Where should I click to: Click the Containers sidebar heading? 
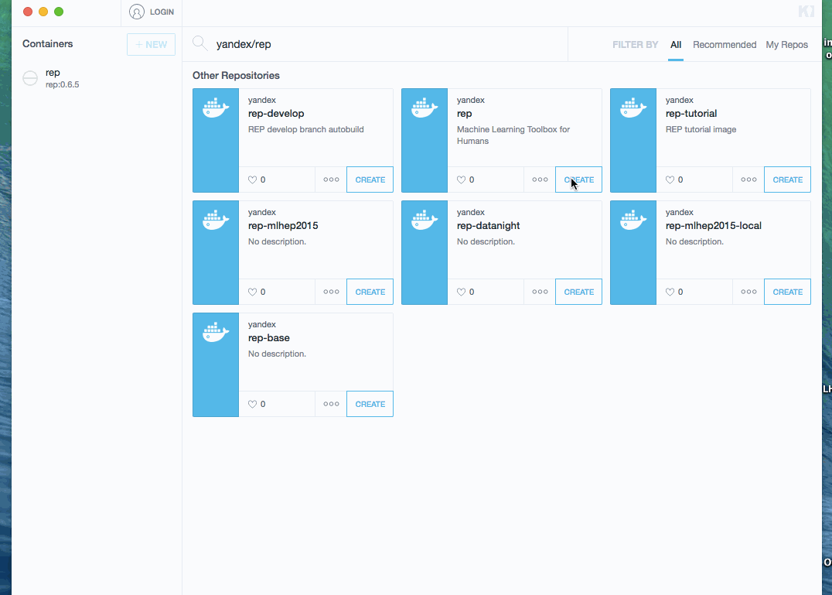[47, 43]
